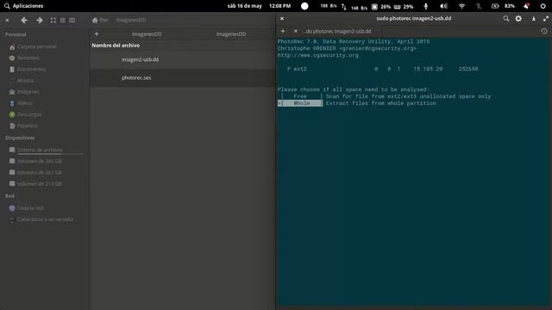This screenshot has width=552, height=310.
Task: Open the Bluetooth indicator in top panel
Action: click(479, 6)
